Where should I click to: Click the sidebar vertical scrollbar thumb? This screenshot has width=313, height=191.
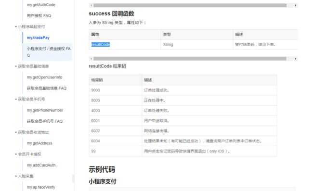[x=73, y=178]
